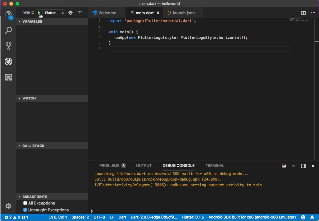This screenshot has height=221, width=319.
Task: Place cursor on the import statement line
Action: (x=152, y=21)
